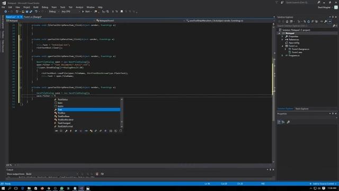
Task: Select TextChanged in the suggestion list
Action: tap(87, 123)
